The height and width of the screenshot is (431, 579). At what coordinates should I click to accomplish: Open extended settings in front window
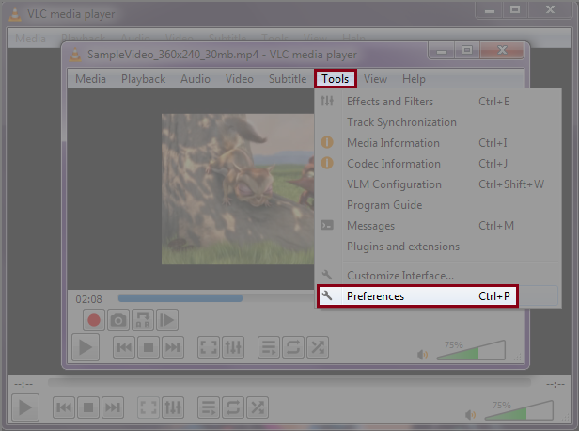coord(233,347)
